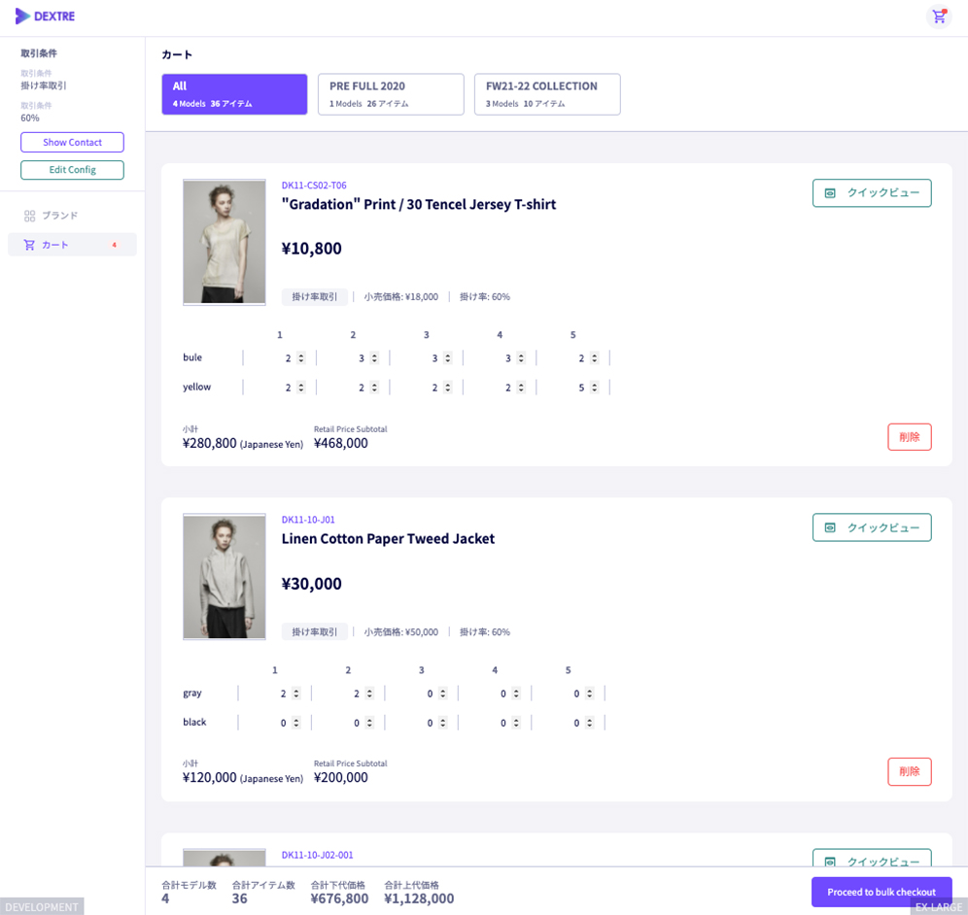Screen dimensions: 968x915
Task: Open the cart icon in the top header
Action: 939,17
